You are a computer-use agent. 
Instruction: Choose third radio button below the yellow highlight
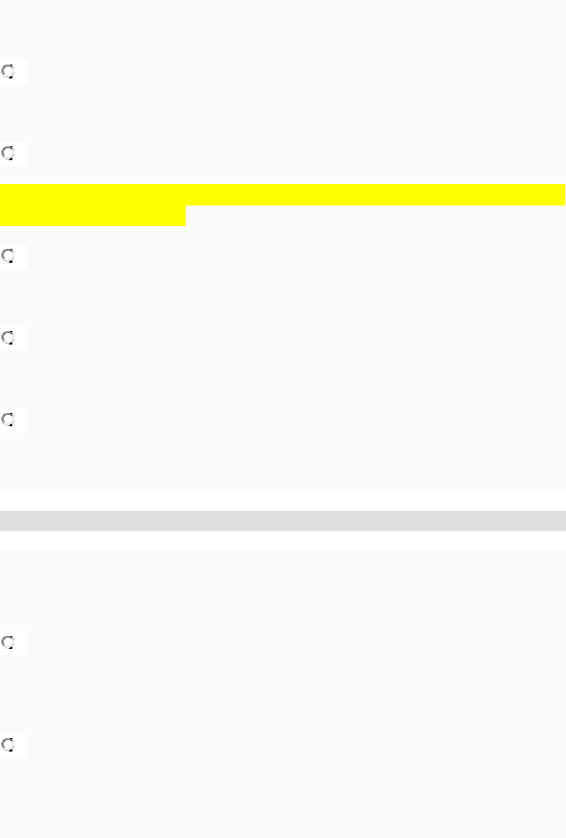[9, 420]
